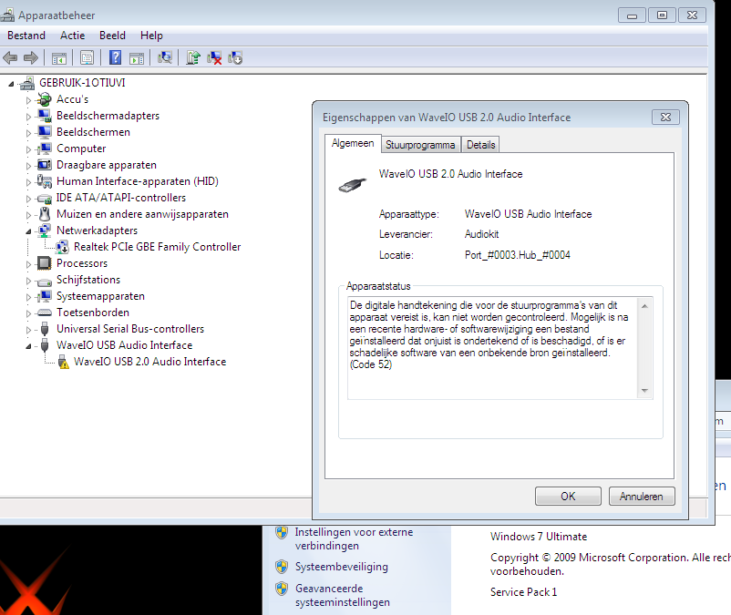Select Realtek PCIe GBE Family Controller
Image resolution: width=731 pixels, height=615 pixels.
pyautogui.click(x=157, y=247)
